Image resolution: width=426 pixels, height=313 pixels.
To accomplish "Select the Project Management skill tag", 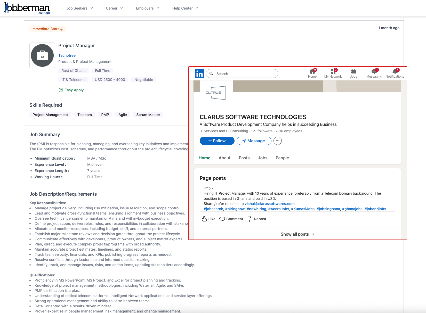I will pyautogui.click(x=50, y=115).
